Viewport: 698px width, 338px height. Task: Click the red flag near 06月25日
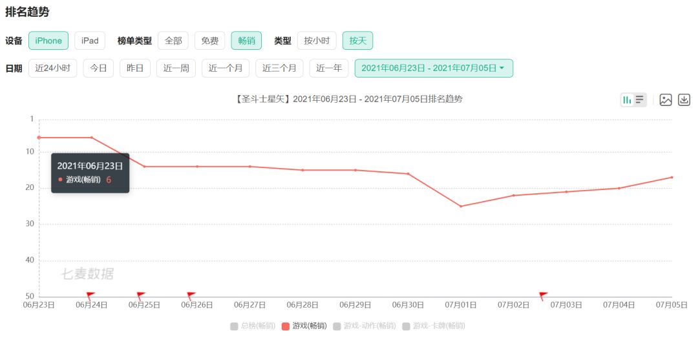coord(140,295)
